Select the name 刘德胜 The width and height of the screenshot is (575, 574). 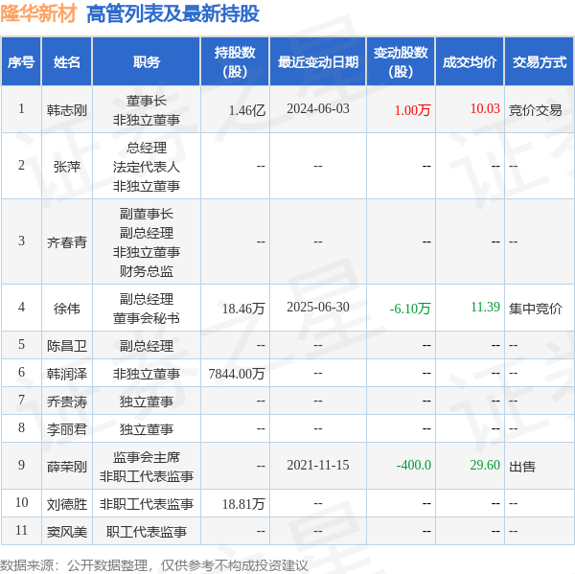(x=67, y=504)
